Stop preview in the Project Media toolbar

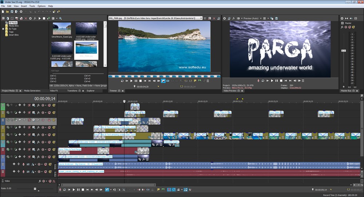tap(44, 18)
